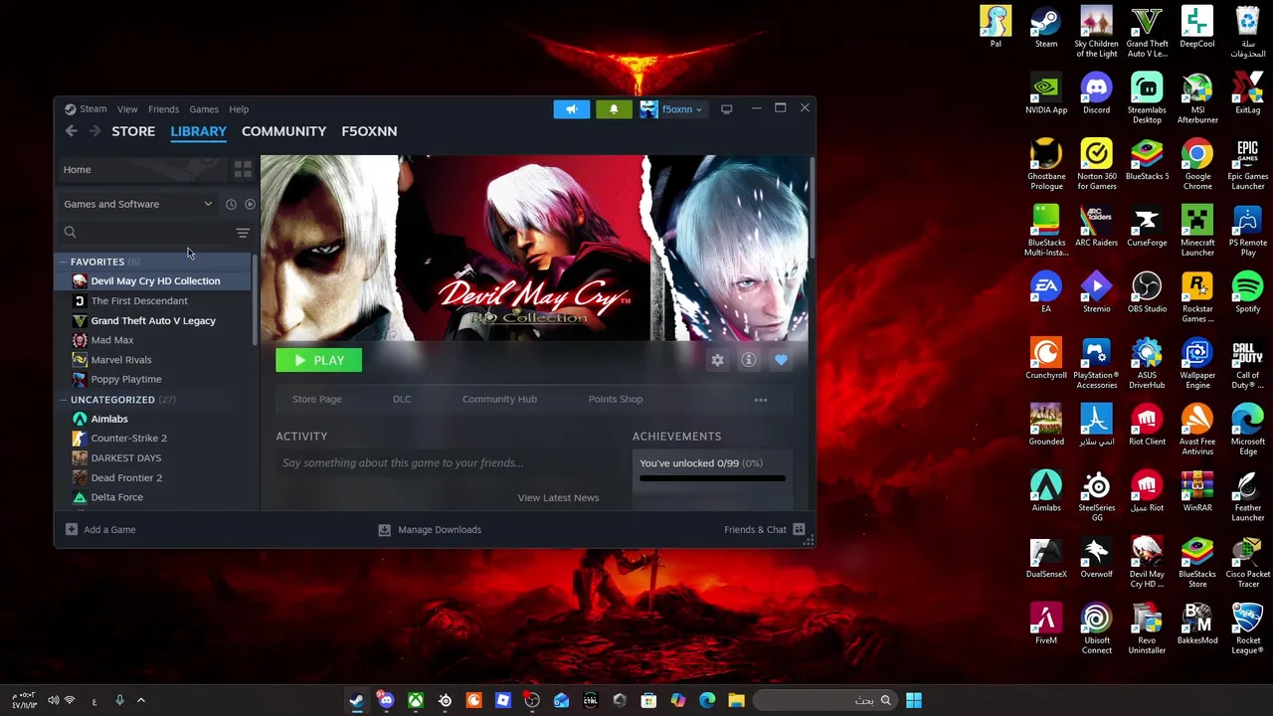Click the Windows Start button

(913, 700)
